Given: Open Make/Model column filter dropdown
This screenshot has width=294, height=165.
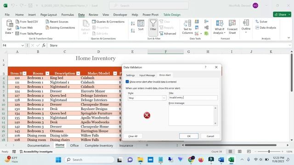Looking at the screenshot, I should pyautogui.click(x=115, y=73).
